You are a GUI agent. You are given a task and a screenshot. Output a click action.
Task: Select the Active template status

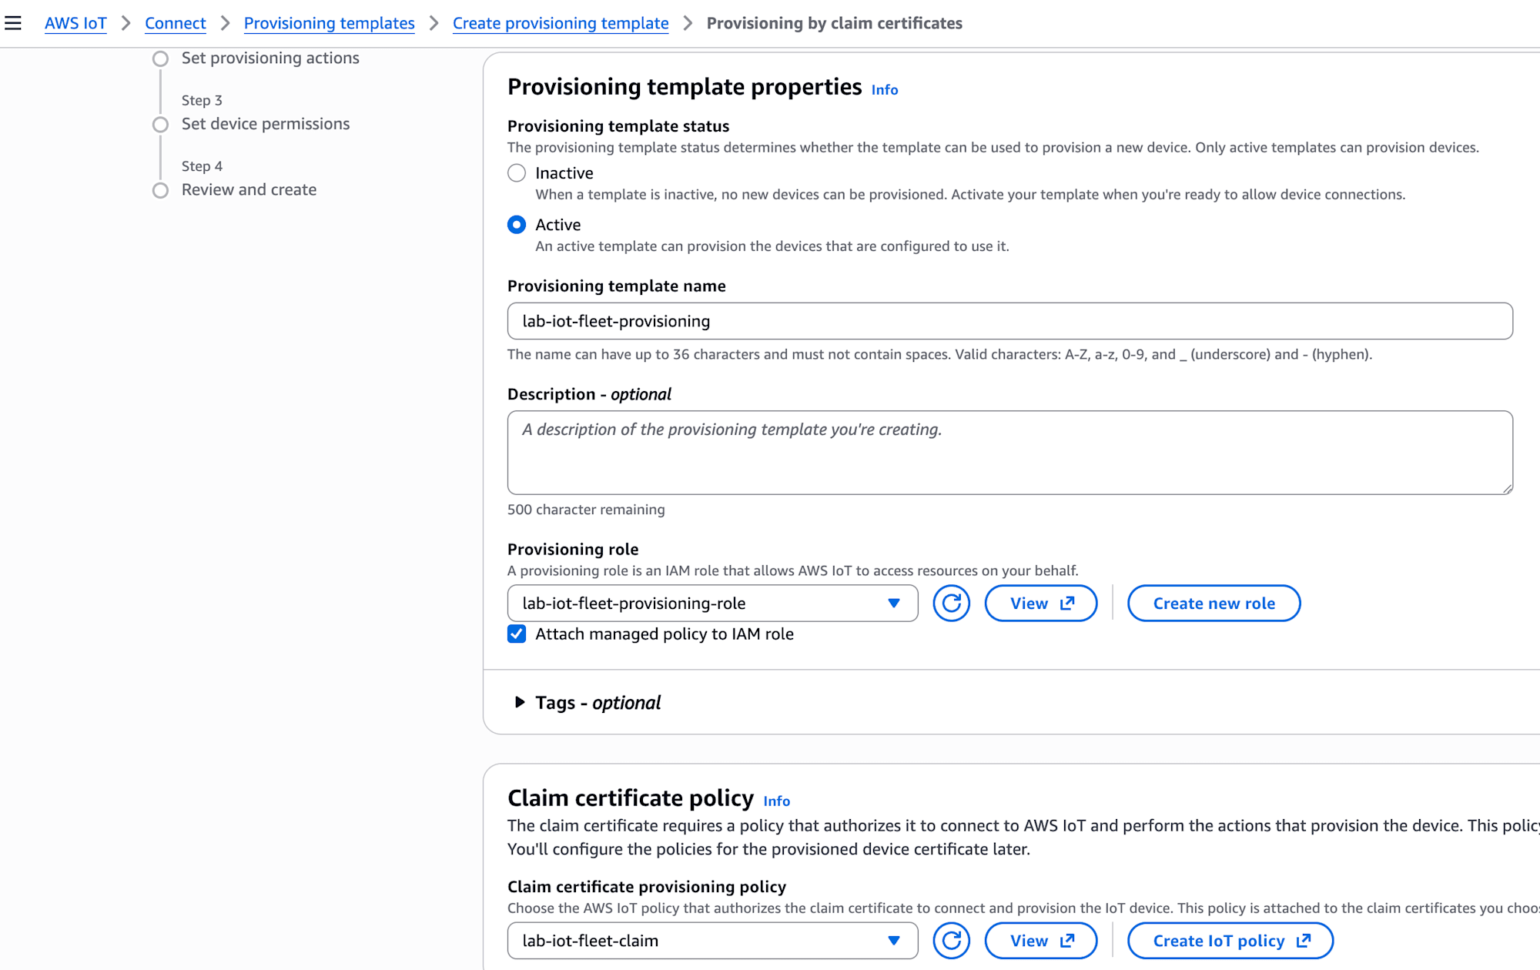517,225
